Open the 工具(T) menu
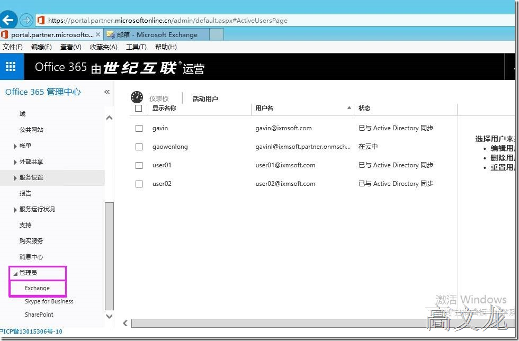519x341 pixels. [136, 47]
